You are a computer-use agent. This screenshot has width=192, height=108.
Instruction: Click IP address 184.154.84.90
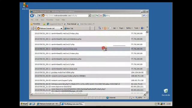coord(137,72)
